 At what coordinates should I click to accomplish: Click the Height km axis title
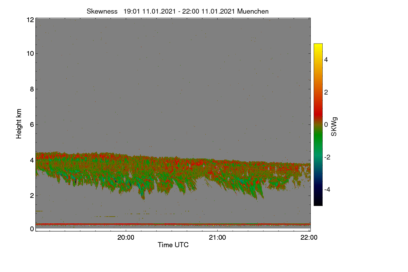[19, 124]
